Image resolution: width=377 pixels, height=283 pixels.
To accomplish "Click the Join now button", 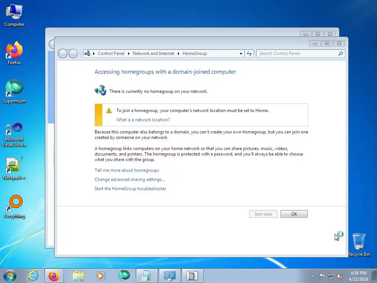I will pyautogui.click(x=263, y=214).
